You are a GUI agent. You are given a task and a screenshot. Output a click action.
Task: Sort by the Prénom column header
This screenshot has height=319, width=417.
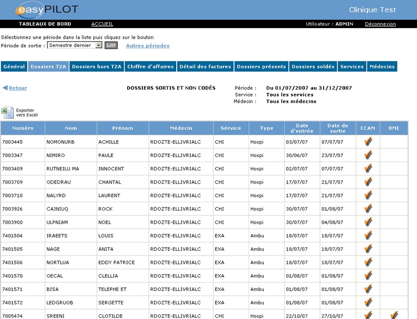122,128
